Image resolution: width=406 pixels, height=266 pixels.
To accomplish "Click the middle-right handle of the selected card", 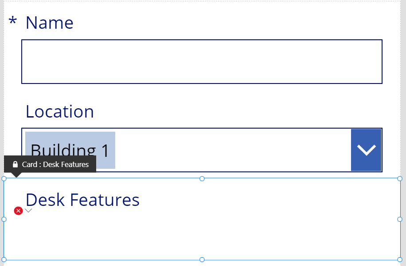I will pyautogui.click(x=400, y=219).
